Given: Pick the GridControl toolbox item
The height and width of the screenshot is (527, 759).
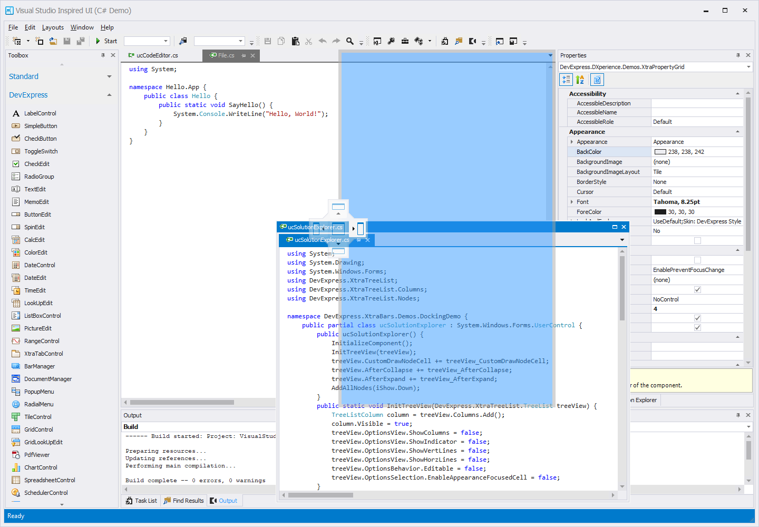Looking at the screenshot, I should (40, 429).
